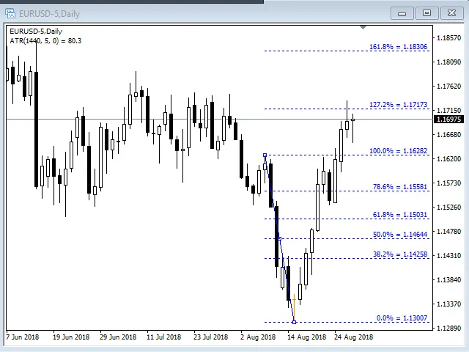Restore the chart window size

(426, 13)
